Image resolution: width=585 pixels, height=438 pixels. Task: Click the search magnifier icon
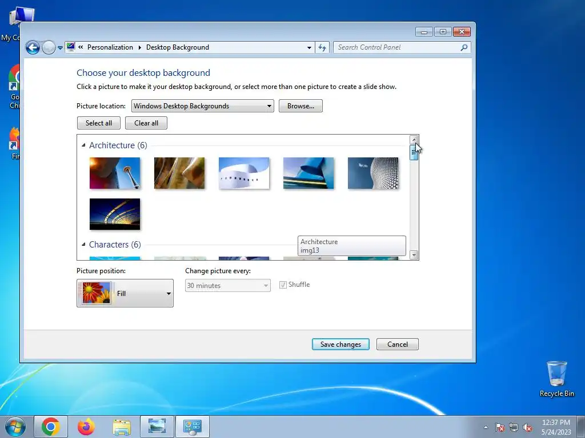tap(464, 47)
